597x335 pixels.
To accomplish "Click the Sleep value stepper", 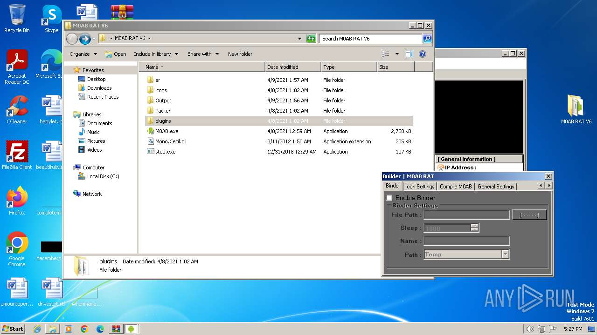I will [x=474, y=228].
